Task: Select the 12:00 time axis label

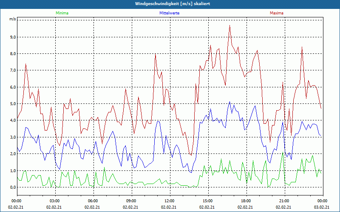Action: click(x=169, y=201)
